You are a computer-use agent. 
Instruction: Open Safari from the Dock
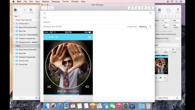(x=60, y=106)
